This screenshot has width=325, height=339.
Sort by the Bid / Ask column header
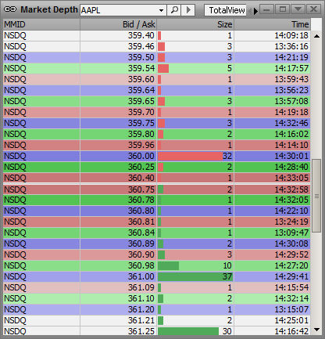pyautogui.click(x=118, y=24)
